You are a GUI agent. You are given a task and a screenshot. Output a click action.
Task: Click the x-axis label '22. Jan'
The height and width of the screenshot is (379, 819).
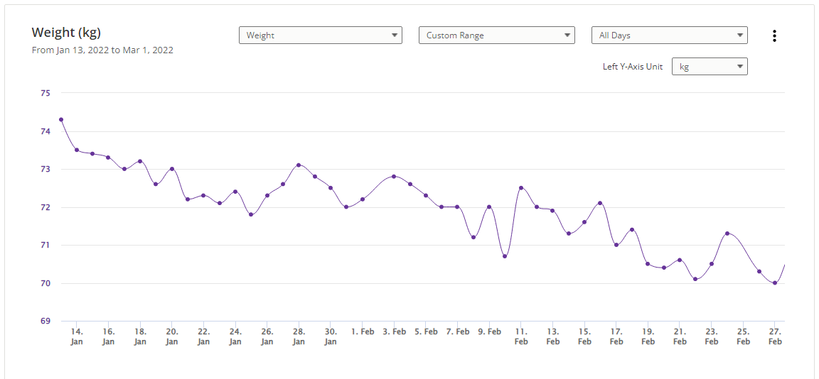pos(204,336)
